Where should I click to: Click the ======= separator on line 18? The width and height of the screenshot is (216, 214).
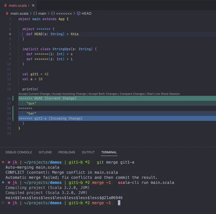(x=25, y=108)
